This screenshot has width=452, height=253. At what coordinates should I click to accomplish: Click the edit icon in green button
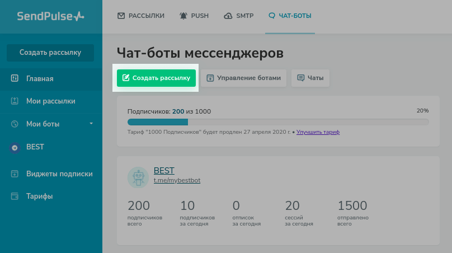126,78
